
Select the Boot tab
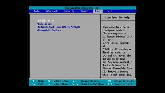pyautogui.click(x=97, y=11)
